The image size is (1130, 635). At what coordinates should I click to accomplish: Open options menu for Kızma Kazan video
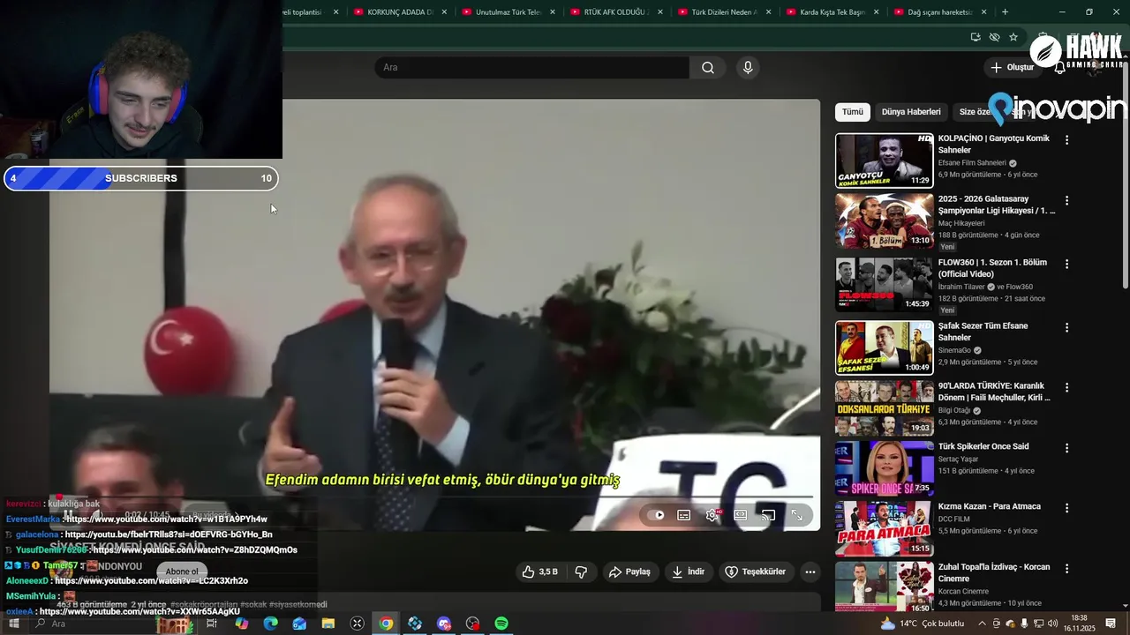tap(1066, 508)
